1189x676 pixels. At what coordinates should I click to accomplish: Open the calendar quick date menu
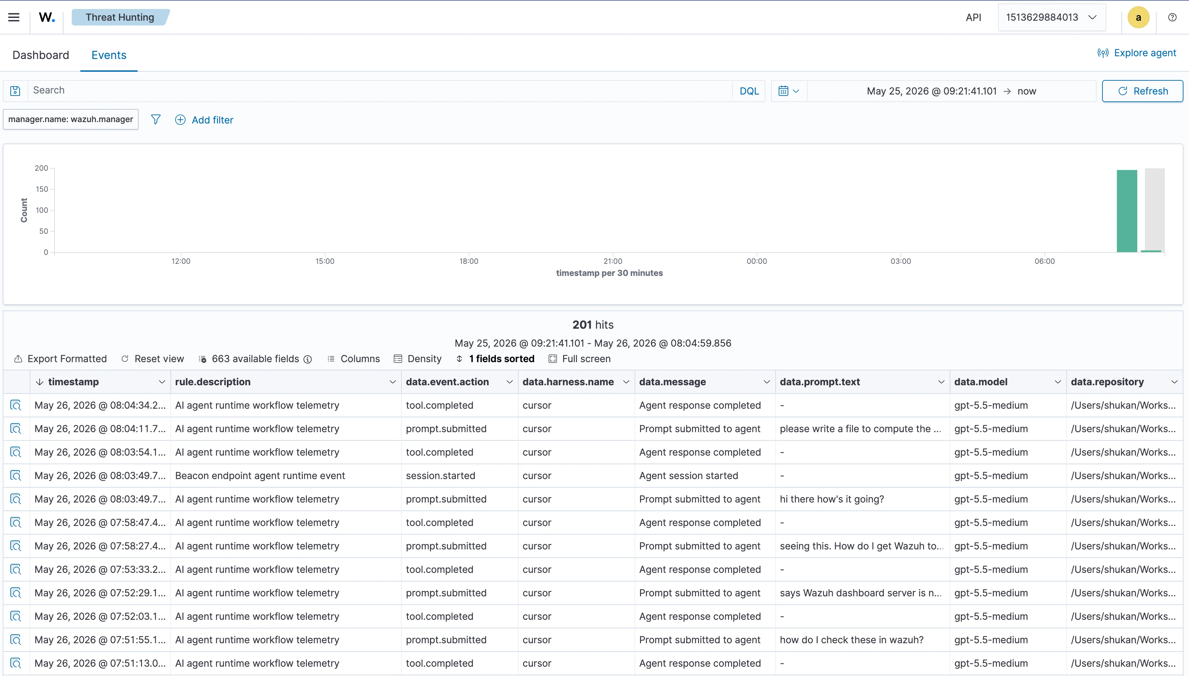pyautogui.click(x=789, y=91)
